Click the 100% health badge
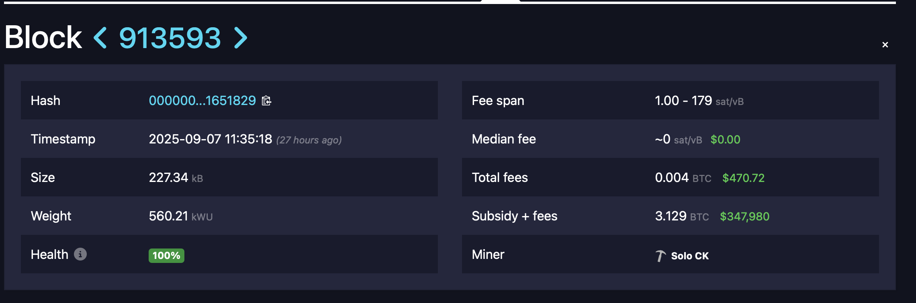The image size is (916, 303). pos(166,256)
